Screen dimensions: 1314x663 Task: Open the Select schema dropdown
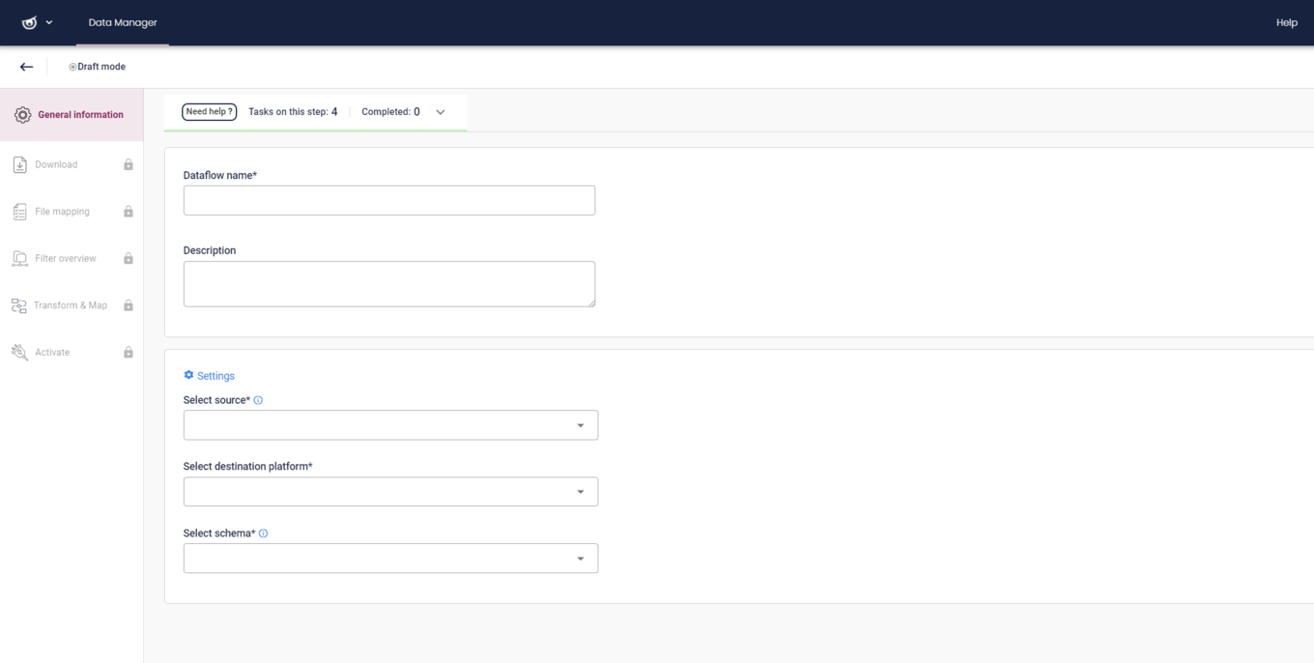(390, 559)
